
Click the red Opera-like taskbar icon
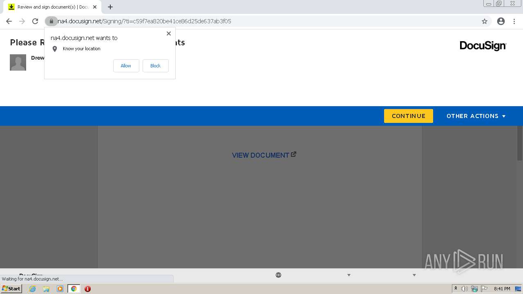click(x=87, y=289)
